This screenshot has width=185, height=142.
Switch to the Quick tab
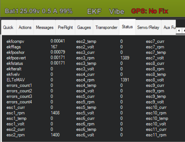pyautogui.click(x=8, y=27)
